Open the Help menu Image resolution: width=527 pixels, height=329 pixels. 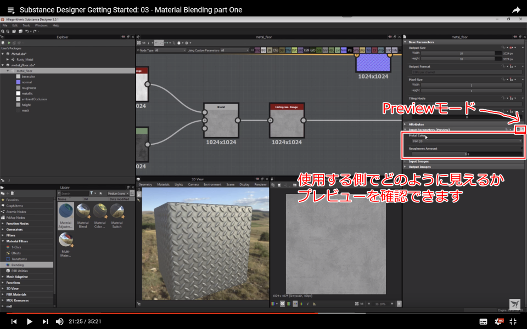point(56,26)
